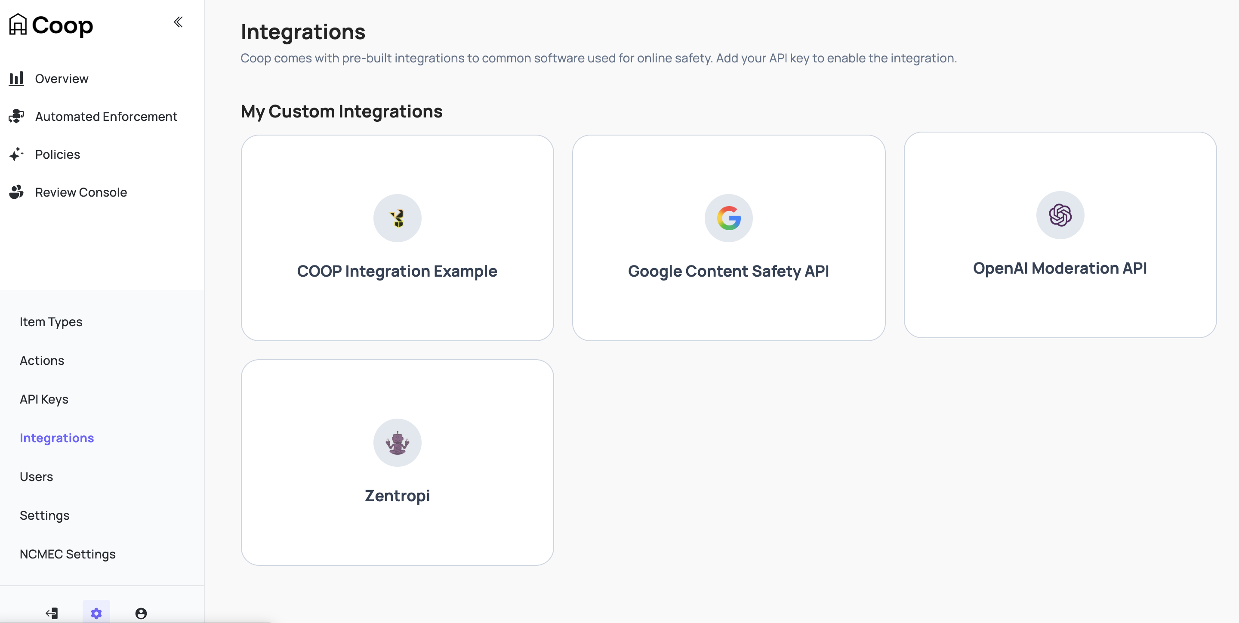Open the COOP Integration Example card title

(x=397, y=271)
